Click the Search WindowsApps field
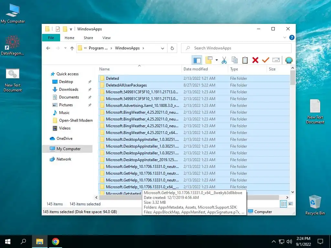 click(x=236, y=48)
